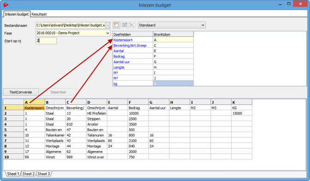This screenshot has width=310, height=181.
Task: Select the Lengte target field
Action: coord(133,67)
